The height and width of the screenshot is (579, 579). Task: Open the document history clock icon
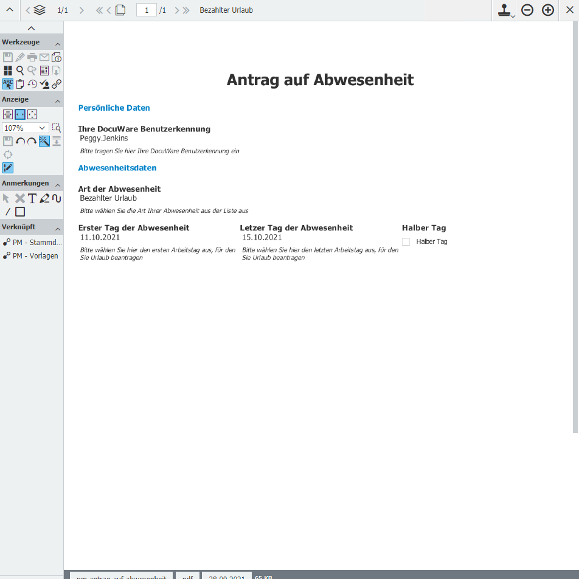pos(32,84)
